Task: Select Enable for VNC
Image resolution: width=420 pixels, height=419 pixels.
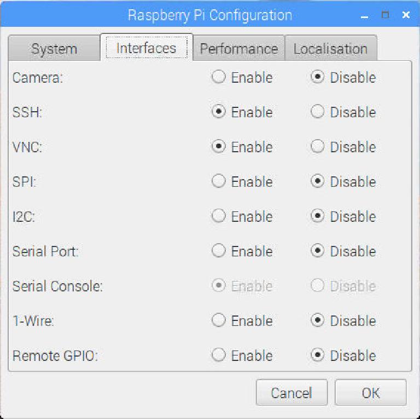Action: click(x=219, y=147)
